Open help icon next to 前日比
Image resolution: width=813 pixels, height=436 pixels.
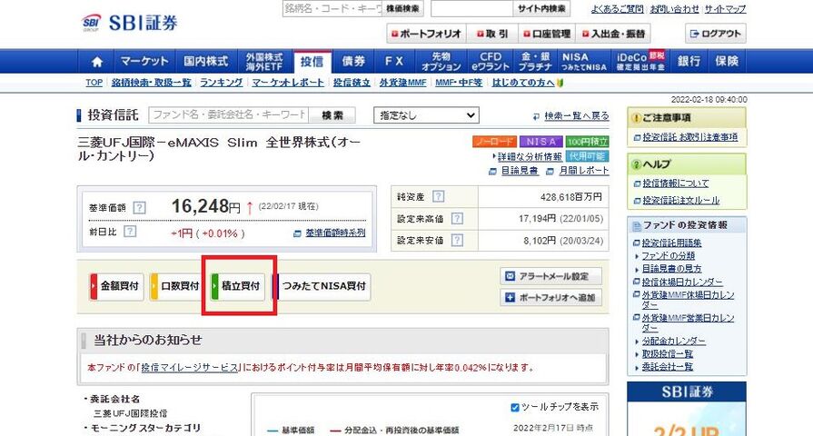point(130,232)
